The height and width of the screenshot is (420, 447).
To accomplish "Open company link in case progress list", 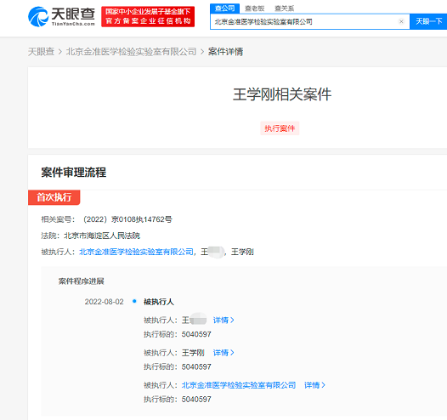I will coord(239,385).
